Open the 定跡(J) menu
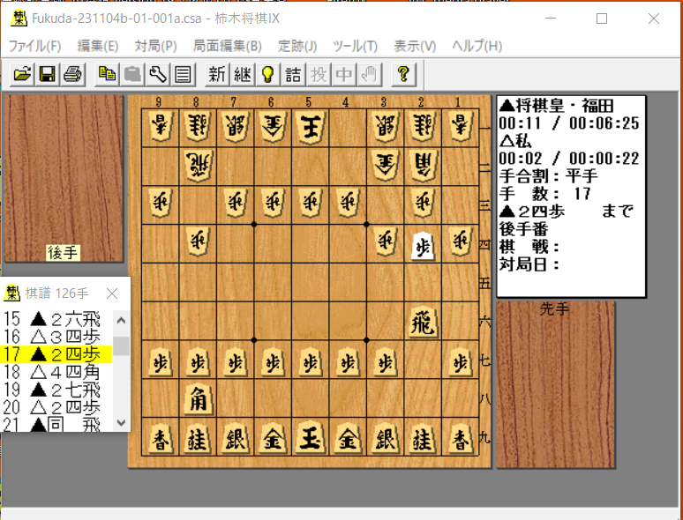 (x=297, y=46)
